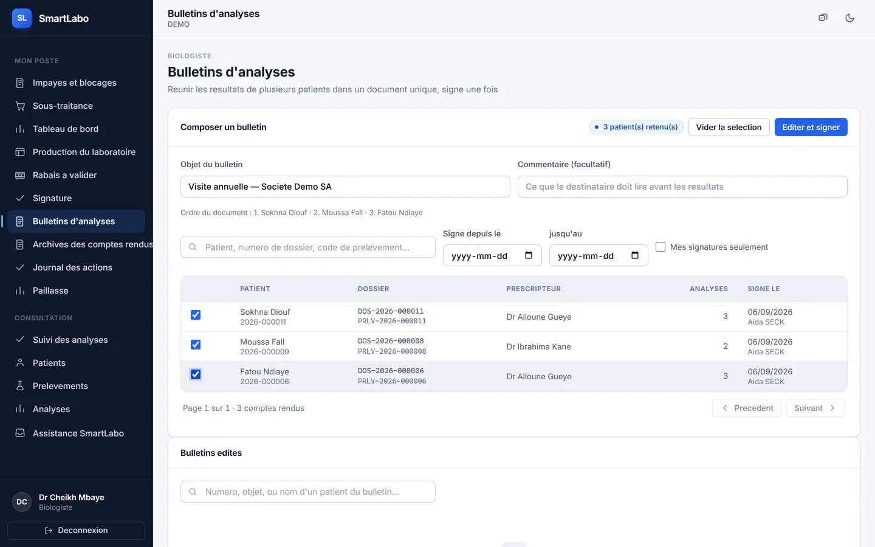Uncheck the Sokhna Diouf row checkbox

pos(196,315)
